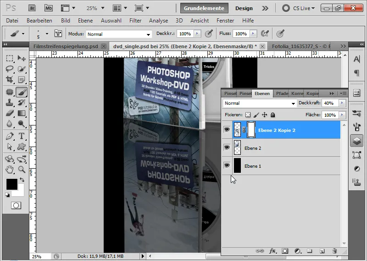The width and height of the screenshot is (367, 261).
Task: Hide Ebene 2 Kopie 2 layer
Action: tap(227, 130)
